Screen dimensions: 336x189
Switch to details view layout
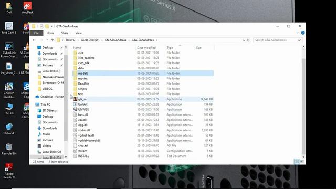pos(297,161)
